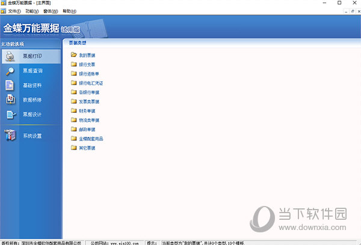This screenshot has width=361, height=245.
Task: Select the 金蝶配套用品 folder entry
Action: coord(87,139)
